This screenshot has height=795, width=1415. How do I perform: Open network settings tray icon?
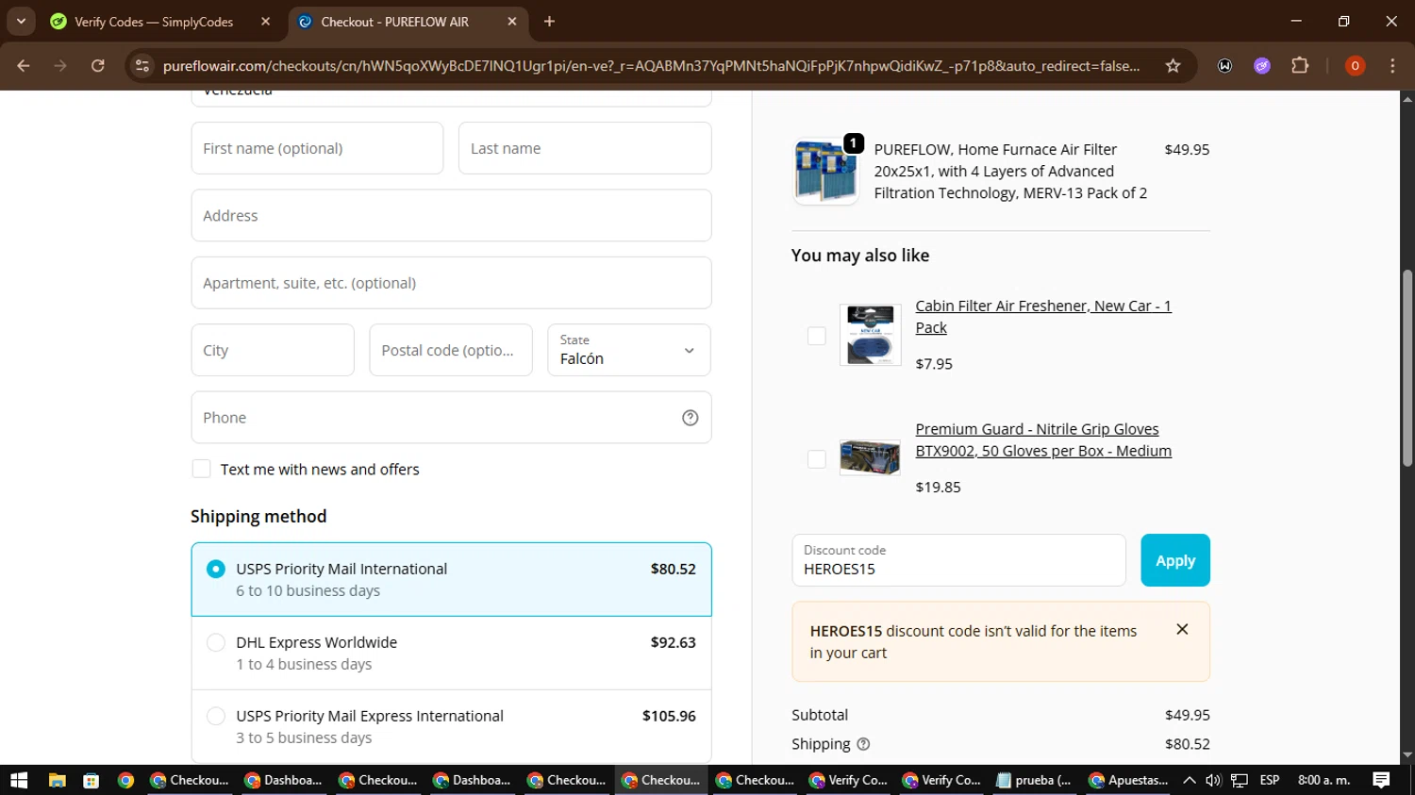[x=1240, y=780]
